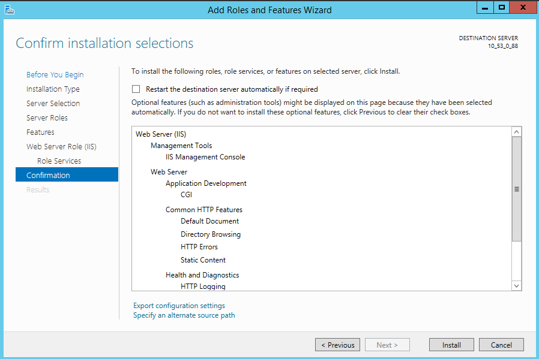The image size is (539, 359).
Task: Enable automatic restart of destination server
Action: pyautogui.click(x=136, y=89)
